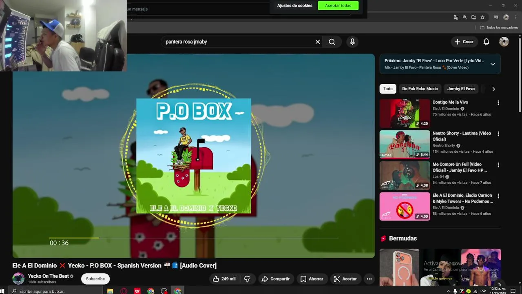This screenshot has width=522, height=294.
Task: Click the YouTube search magnifier button
Action: [332, 42]
